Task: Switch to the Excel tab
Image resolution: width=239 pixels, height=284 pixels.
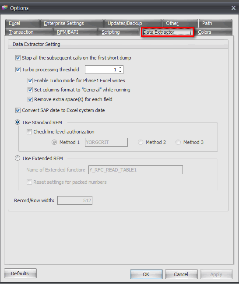Action: tap(22, 23)
